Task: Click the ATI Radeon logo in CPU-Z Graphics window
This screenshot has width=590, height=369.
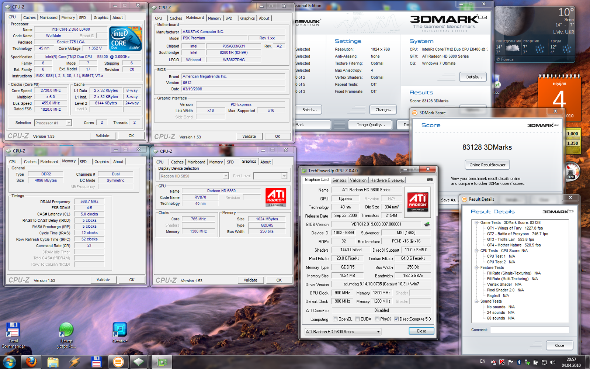Action: pos(276,197)
